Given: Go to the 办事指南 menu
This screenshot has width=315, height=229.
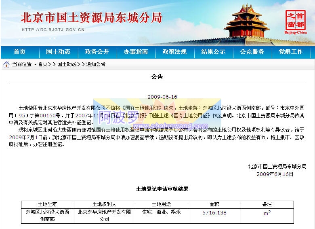Looking at the screenshot, I should tap(136, 52).
